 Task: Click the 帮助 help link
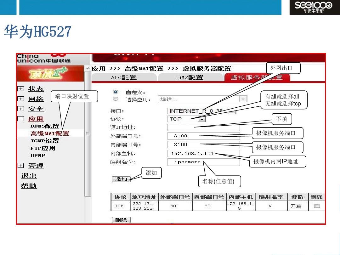pyautogui.click(x=29, y=186)
